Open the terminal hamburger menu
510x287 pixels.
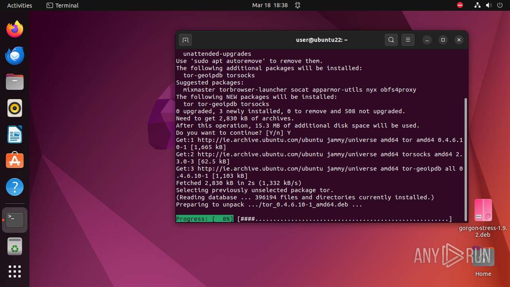click(x=408, y=40)
